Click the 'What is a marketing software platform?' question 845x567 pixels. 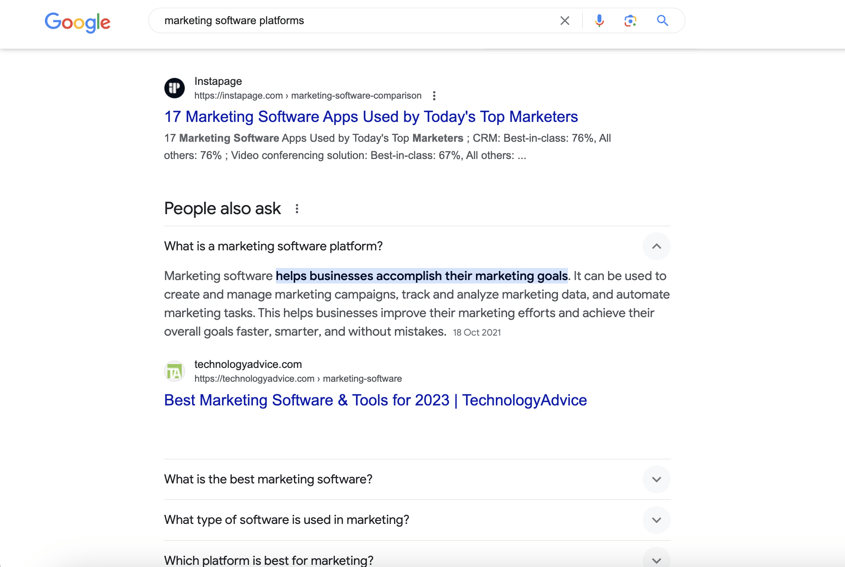pos(273,246)
